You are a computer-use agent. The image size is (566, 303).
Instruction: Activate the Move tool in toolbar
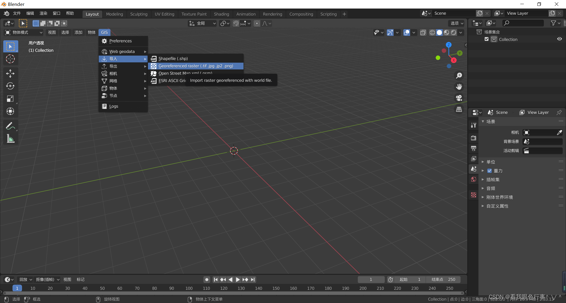(10, 73)
